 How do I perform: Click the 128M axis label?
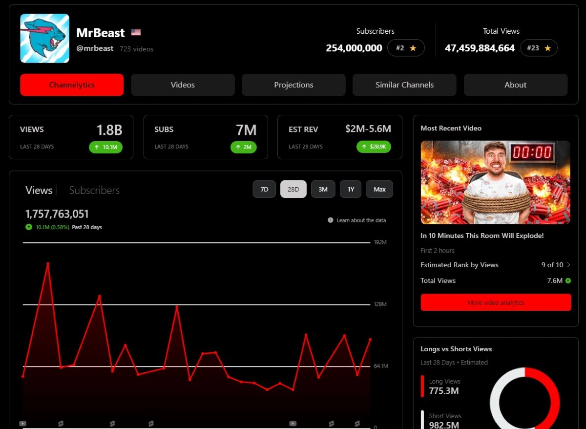click(x=380, y=304)
